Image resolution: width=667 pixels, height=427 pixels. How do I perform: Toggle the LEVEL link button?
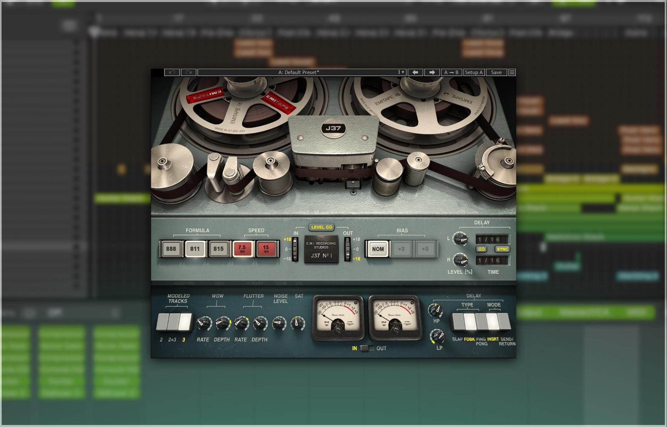coord(321,227)
